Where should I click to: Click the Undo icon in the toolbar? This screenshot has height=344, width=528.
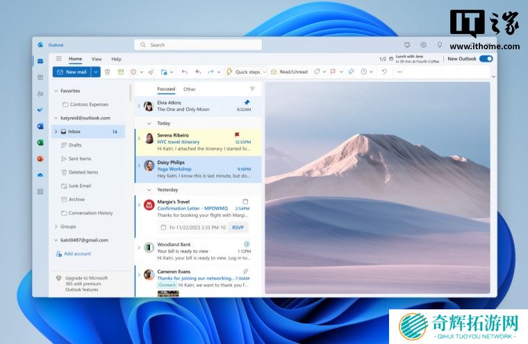[x=384, y=71]
